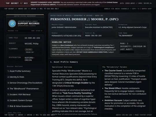Click the Dossier Sections label
The height and width of the screenshot is (117, 156).
pyautogui.click(x=15, y=66)
